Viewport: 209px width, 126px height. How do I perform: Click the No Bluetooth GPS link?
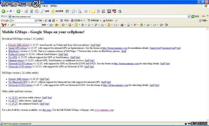coord(18,82)
